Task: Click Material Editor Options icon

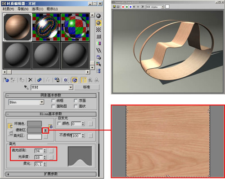Action: click(x=99, y=57)
